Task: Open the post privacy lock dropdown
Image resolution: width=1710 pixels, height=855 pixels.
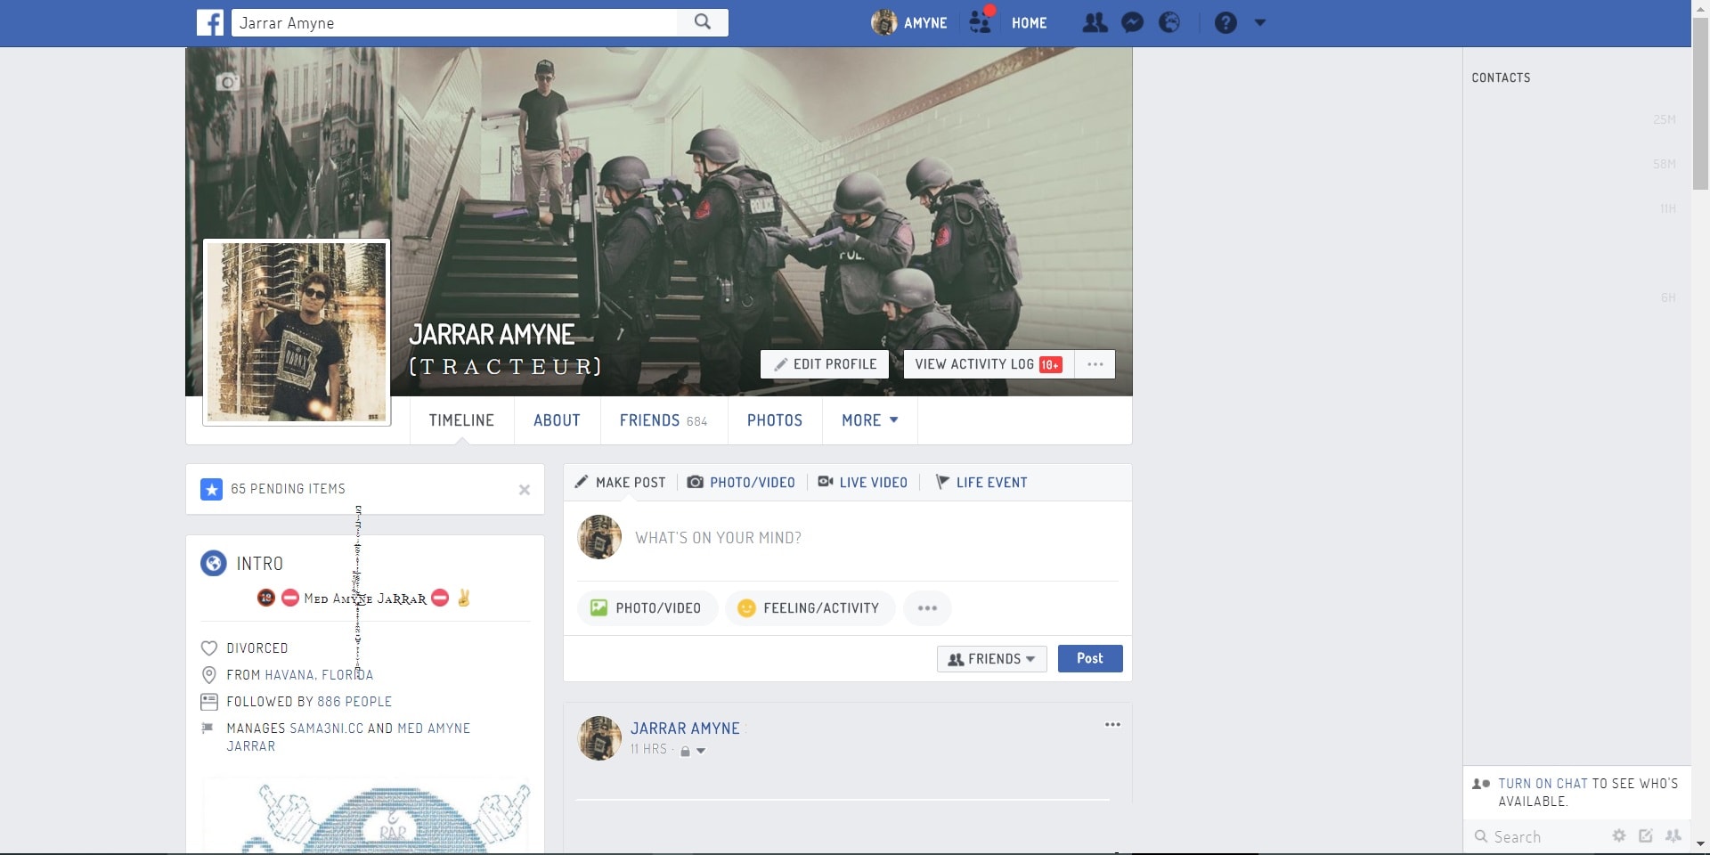Action: (x=693, y=751)
